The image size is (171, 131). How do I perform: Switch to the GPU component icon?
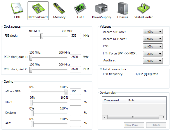point(80,11)
